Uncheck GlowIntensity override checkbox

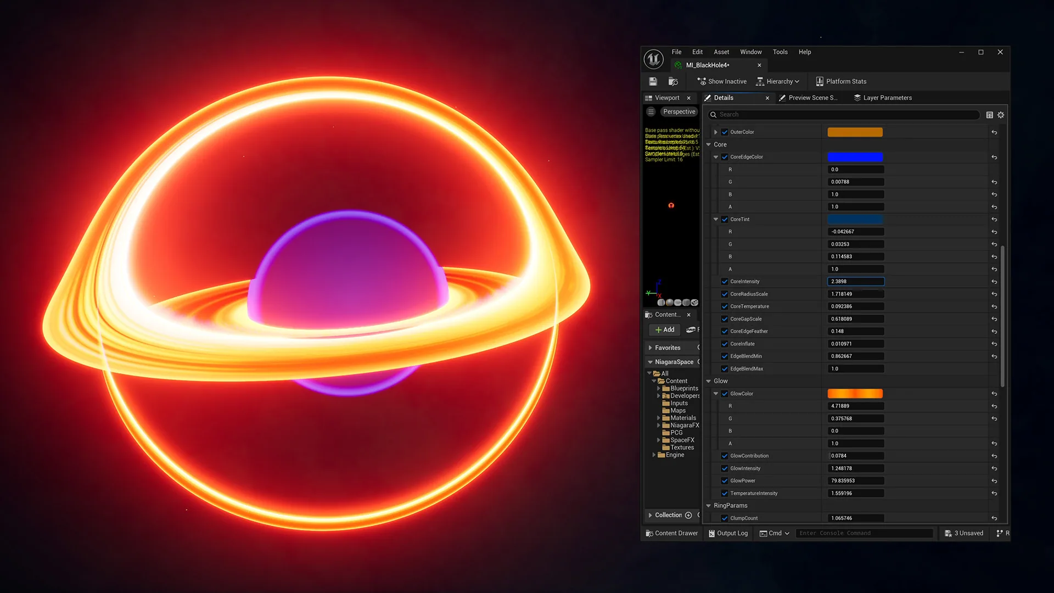[x=725, y=468]
